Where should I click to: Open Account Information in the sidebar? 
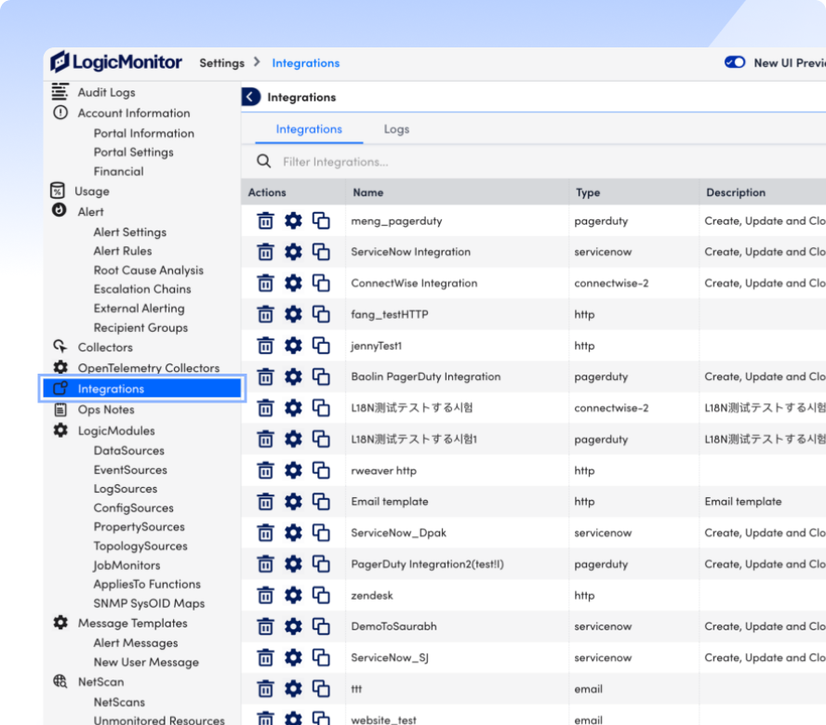pyautogui.click(x=134, y=112)
